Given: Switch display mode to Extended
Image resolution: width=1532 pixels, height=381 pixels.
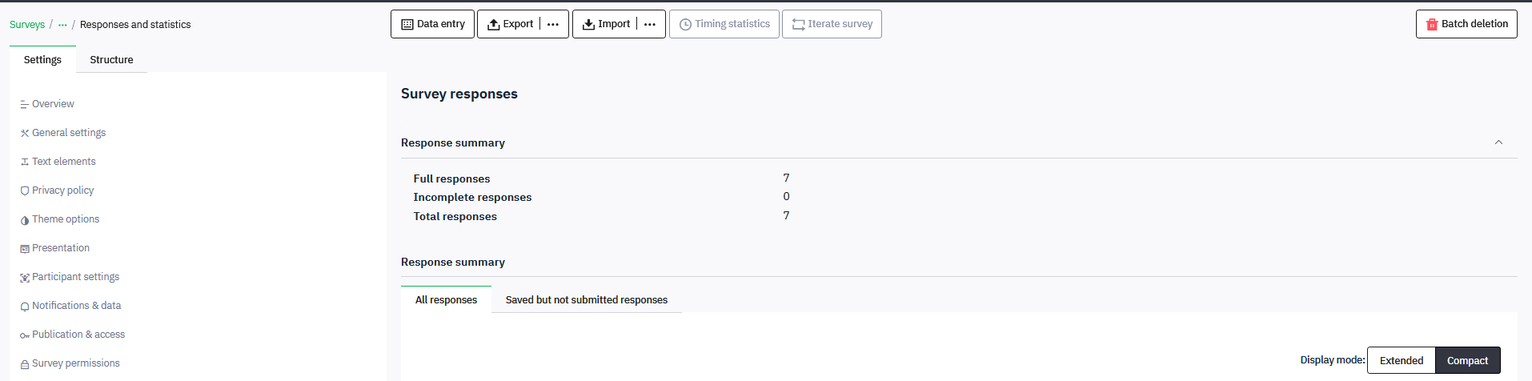Looking at the screenshot, I should point(1402,360).
